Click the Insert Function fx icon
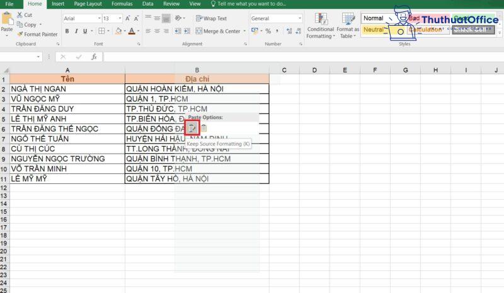 [94, 57]
